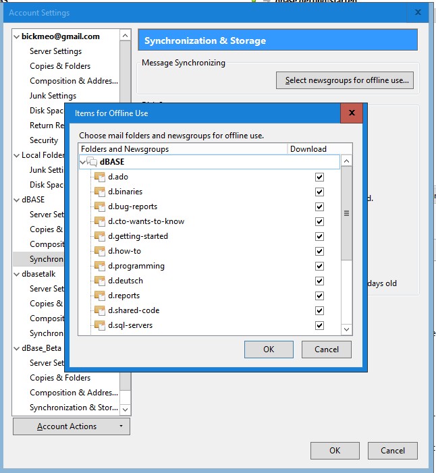Click the d.binaries newsgroup folder icon
This screenshot has height=473, width=436.
point(100,192)
